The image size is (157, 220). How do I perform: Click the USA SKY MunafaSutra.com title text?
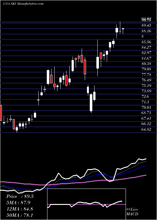(x=23, y=4)
